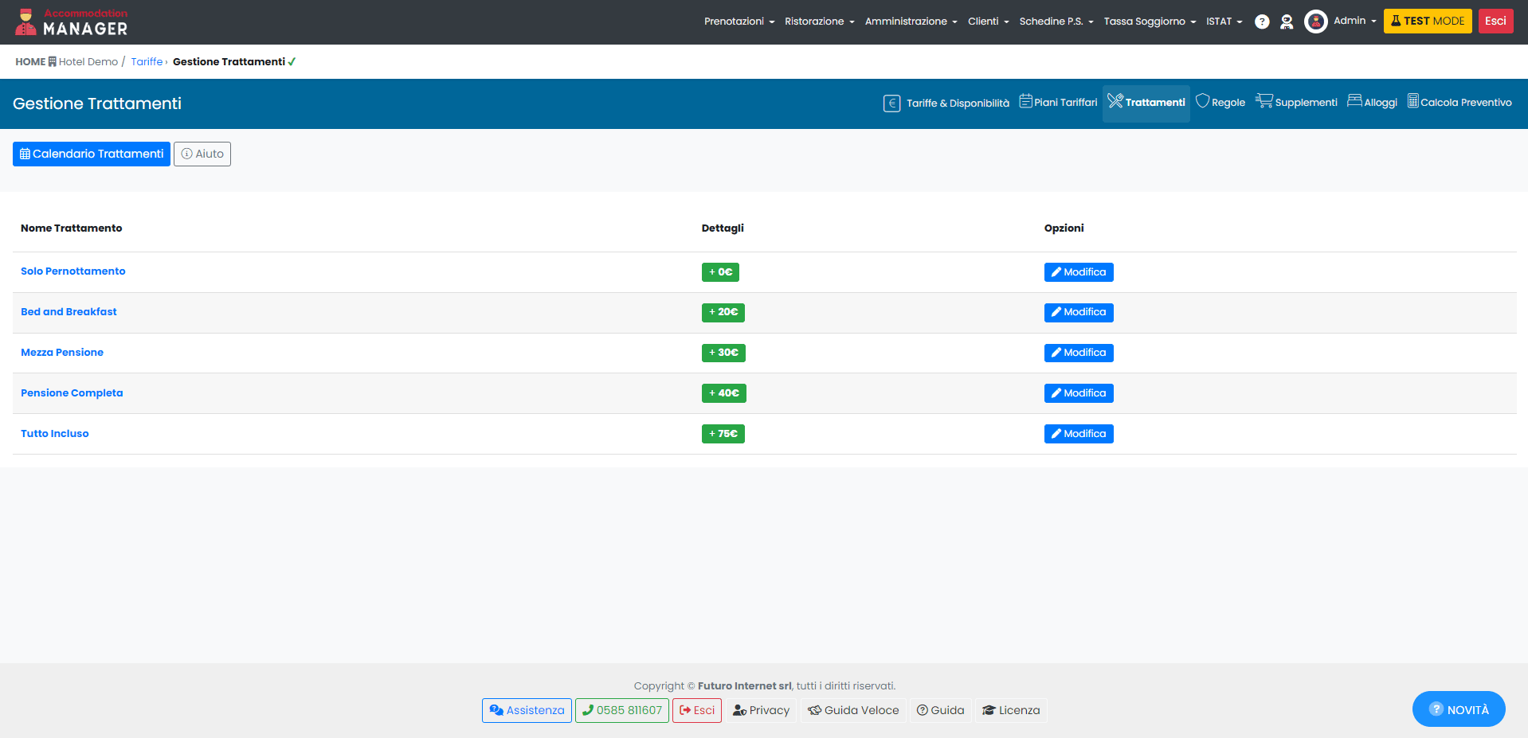Click Calendario Trattamenti button

(92, 154)
